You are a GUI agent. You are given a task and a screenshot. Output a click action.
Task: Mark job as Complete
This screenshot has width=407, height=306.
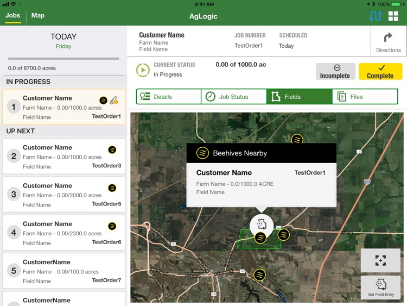(x=380, y=72)
